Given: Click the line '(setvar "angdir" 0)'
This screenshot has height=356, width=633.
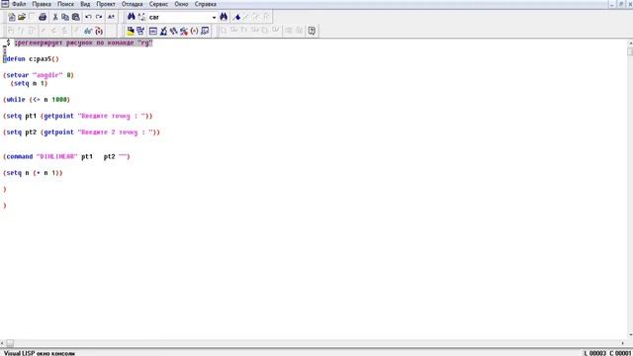Looking at the screenshot, I should (x=39, y=75).
